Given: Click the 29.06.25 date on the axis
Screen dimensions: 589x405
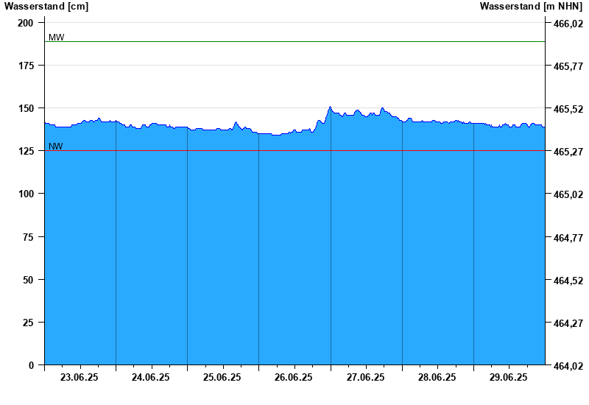Looking at the screenshot, I should point(509,378).
